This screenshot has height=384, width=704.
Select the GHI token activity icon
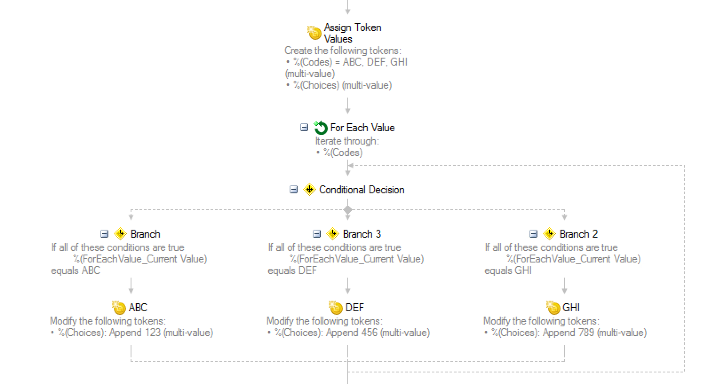pyautogui.click(x=553, y=307)
